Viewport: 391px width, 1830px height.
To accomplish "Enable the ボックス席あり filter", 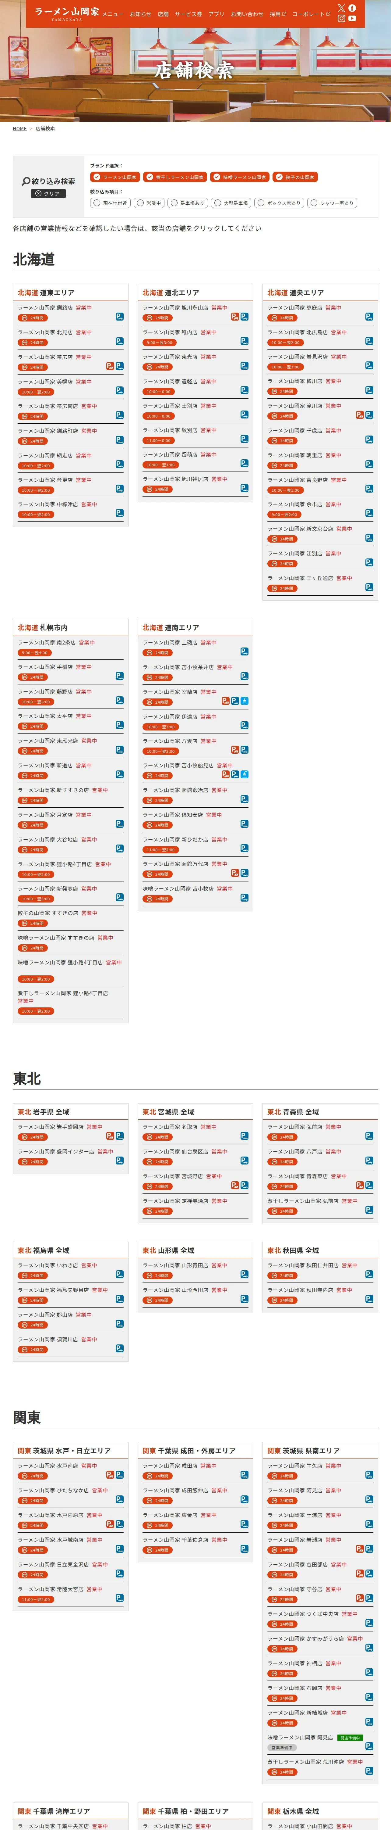I will (x=280, y=203).
